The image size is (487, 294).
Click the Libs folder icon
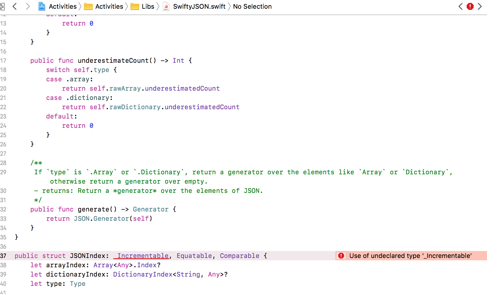135,6
